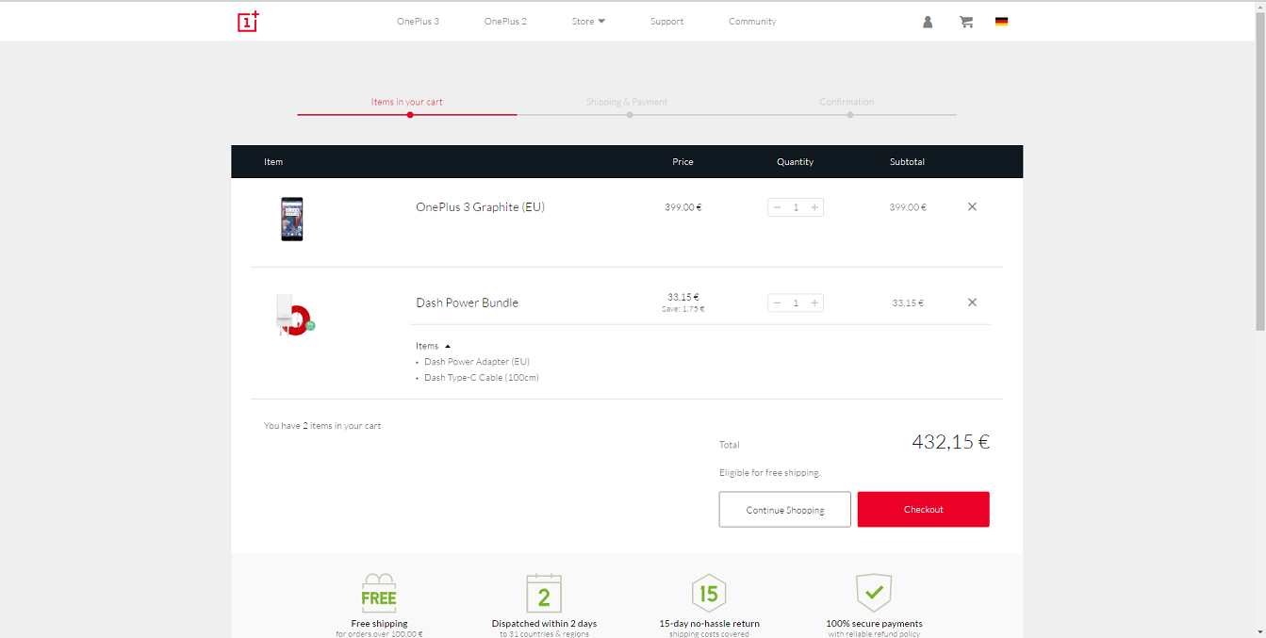Decrease Dash Power Bundle quantity

tap(777, 303)
